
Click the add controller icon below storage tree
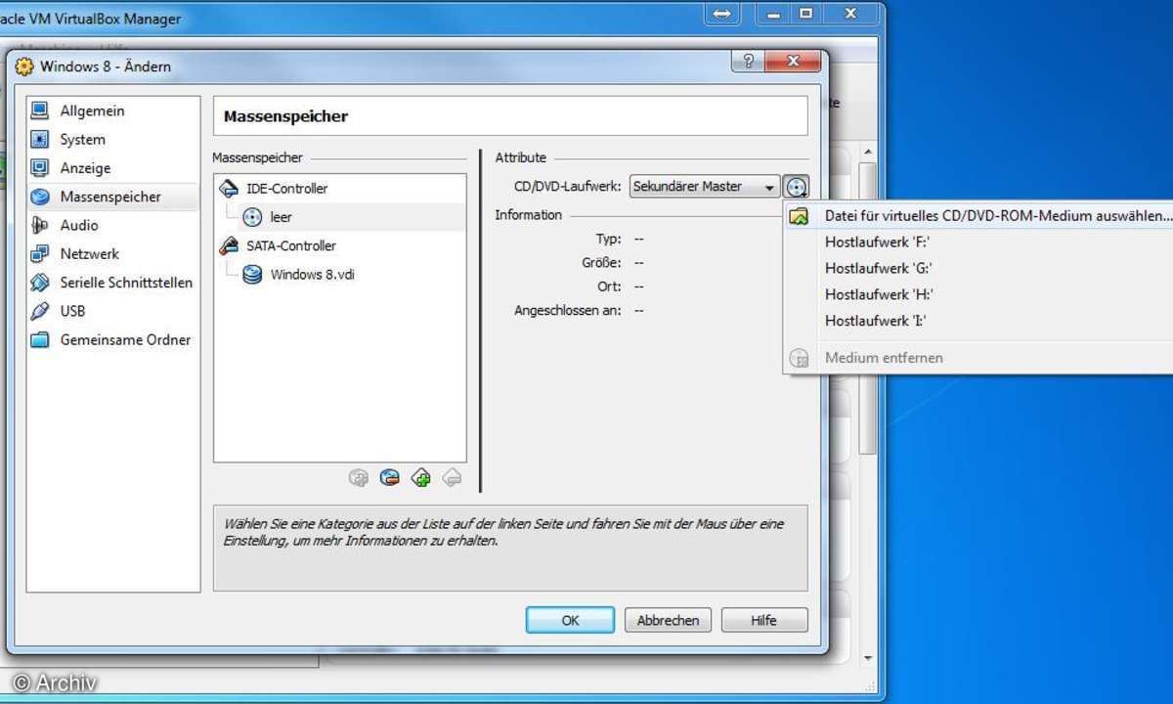tap(421, 477)
